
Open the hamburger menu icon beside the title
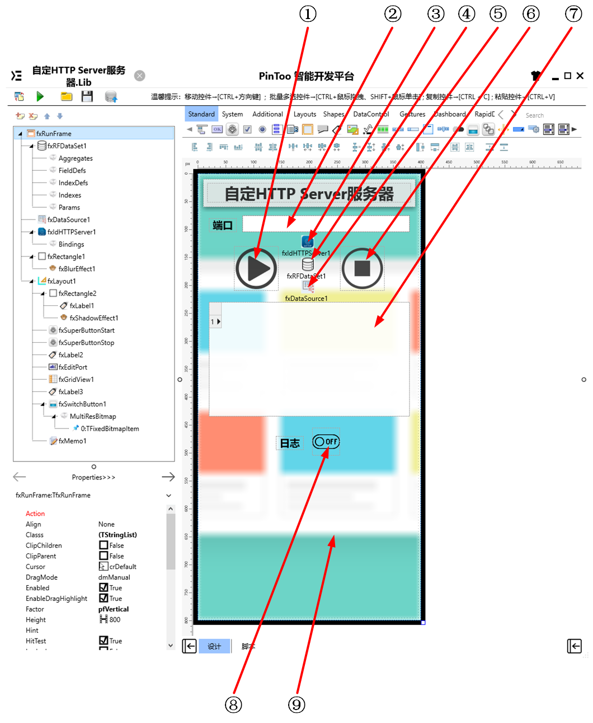(17, 76)
